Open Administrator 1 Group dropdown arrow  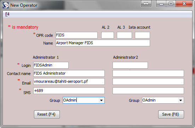click(101, 100)
